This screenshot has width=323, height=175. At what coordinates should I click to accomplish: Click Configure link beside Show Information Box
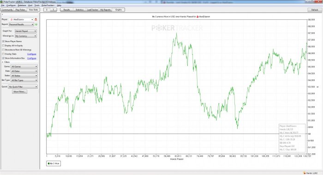pos(32,58)
